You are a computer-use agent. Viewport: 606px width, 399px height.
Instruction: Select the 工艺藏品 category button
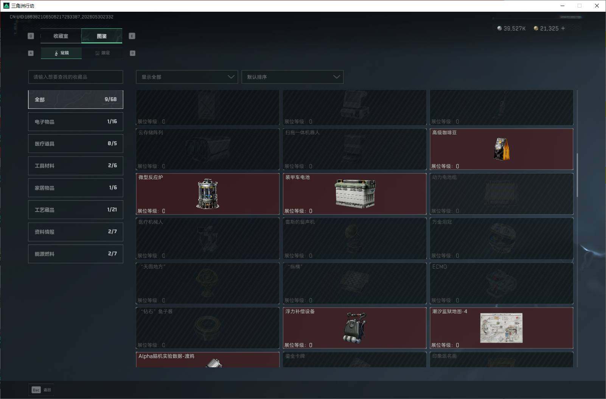pyautogui.click(x=76, y=210)
